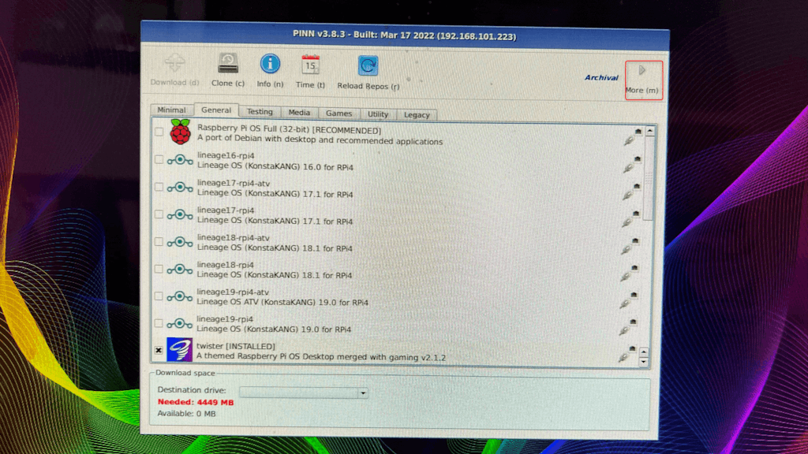Open the Destination drive dropdown
This screenshot has height=454, width=808.
pos(304,393)
